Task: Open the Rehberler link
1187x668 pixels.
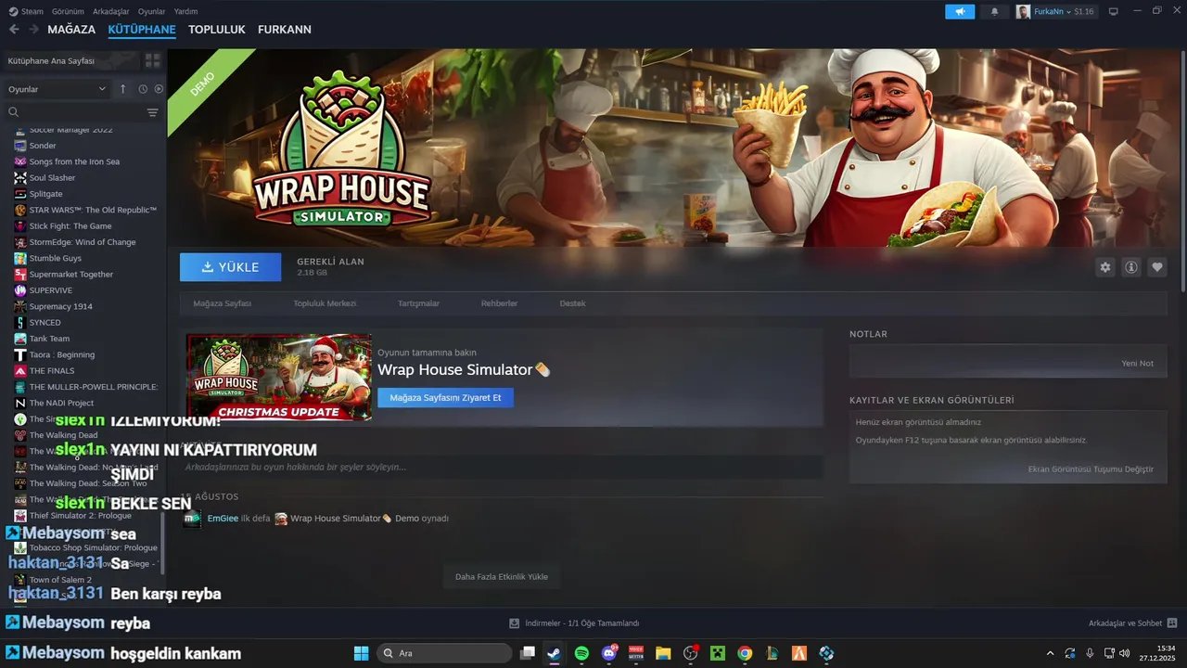Action: point(499,303)
